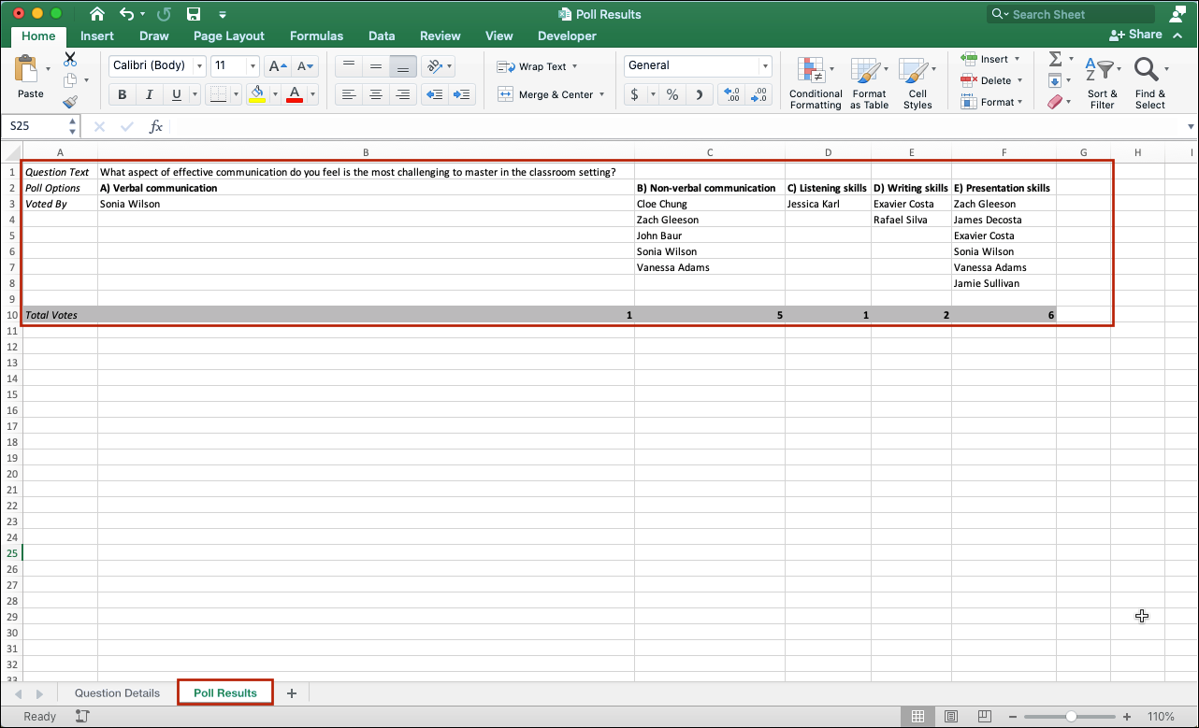This screenshot has width=1199, height=728.
Task: Toggle Bold formatting
Action: pos(122,94)
